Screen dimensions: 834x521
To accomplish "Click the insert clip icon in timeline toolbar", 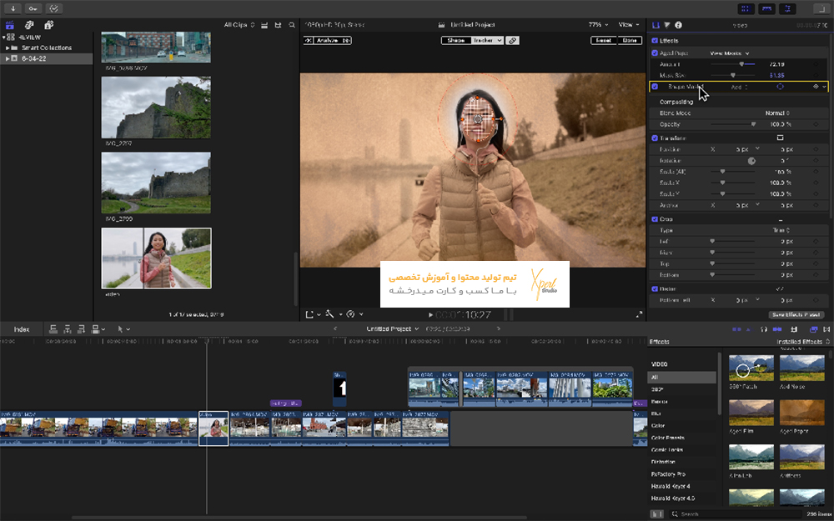I will (x=68, y=329).
